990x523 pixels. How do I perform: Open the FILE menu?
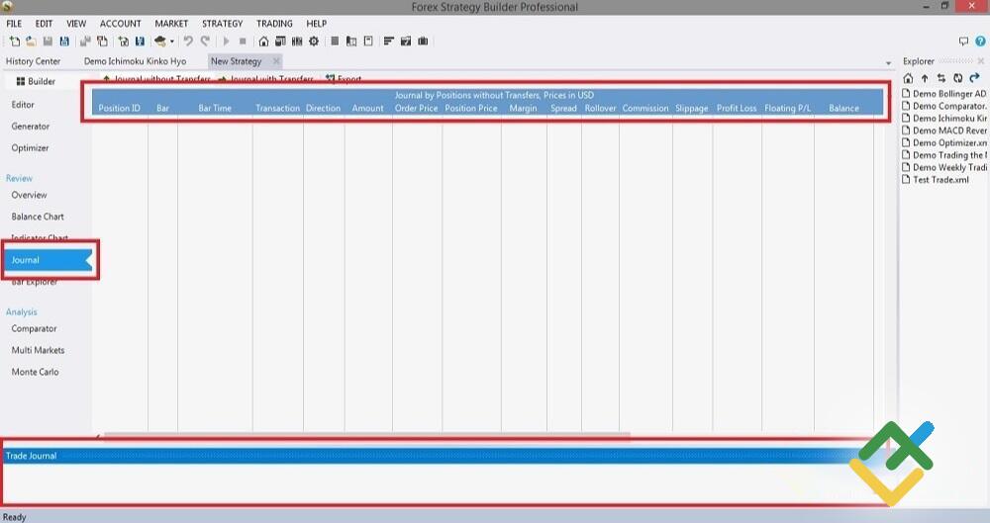click(14, 24)
